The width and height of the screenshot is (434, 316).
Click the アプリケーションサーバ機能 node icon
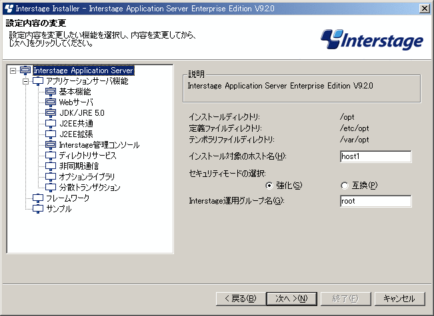point(38,81)
